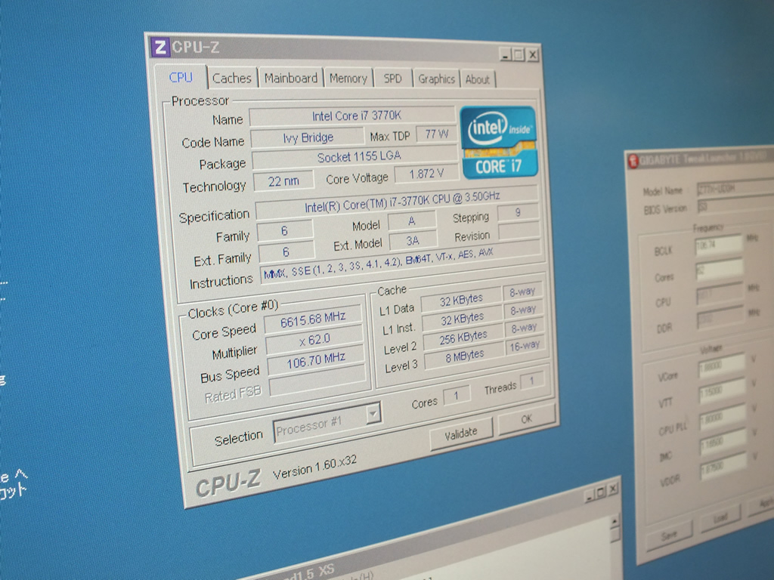This screenshot has width=774, height=580.
Task: Open the Processor #1 selection dropdown
Action: point(373,413)
